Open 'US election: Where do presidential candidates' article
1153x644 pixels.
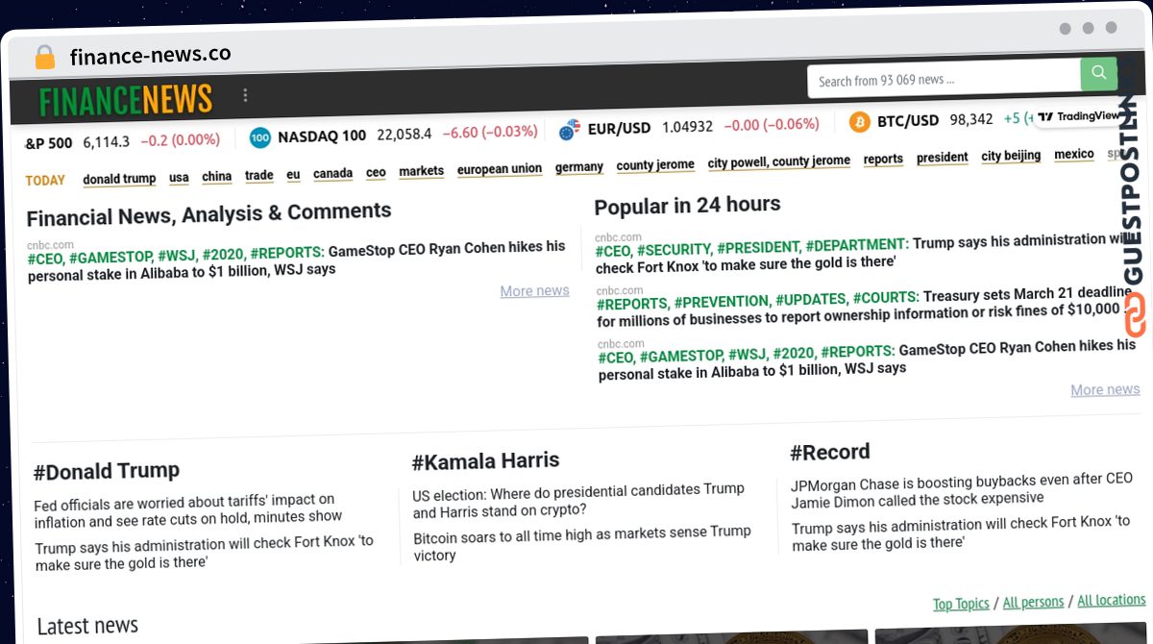(x=578, y=500)
